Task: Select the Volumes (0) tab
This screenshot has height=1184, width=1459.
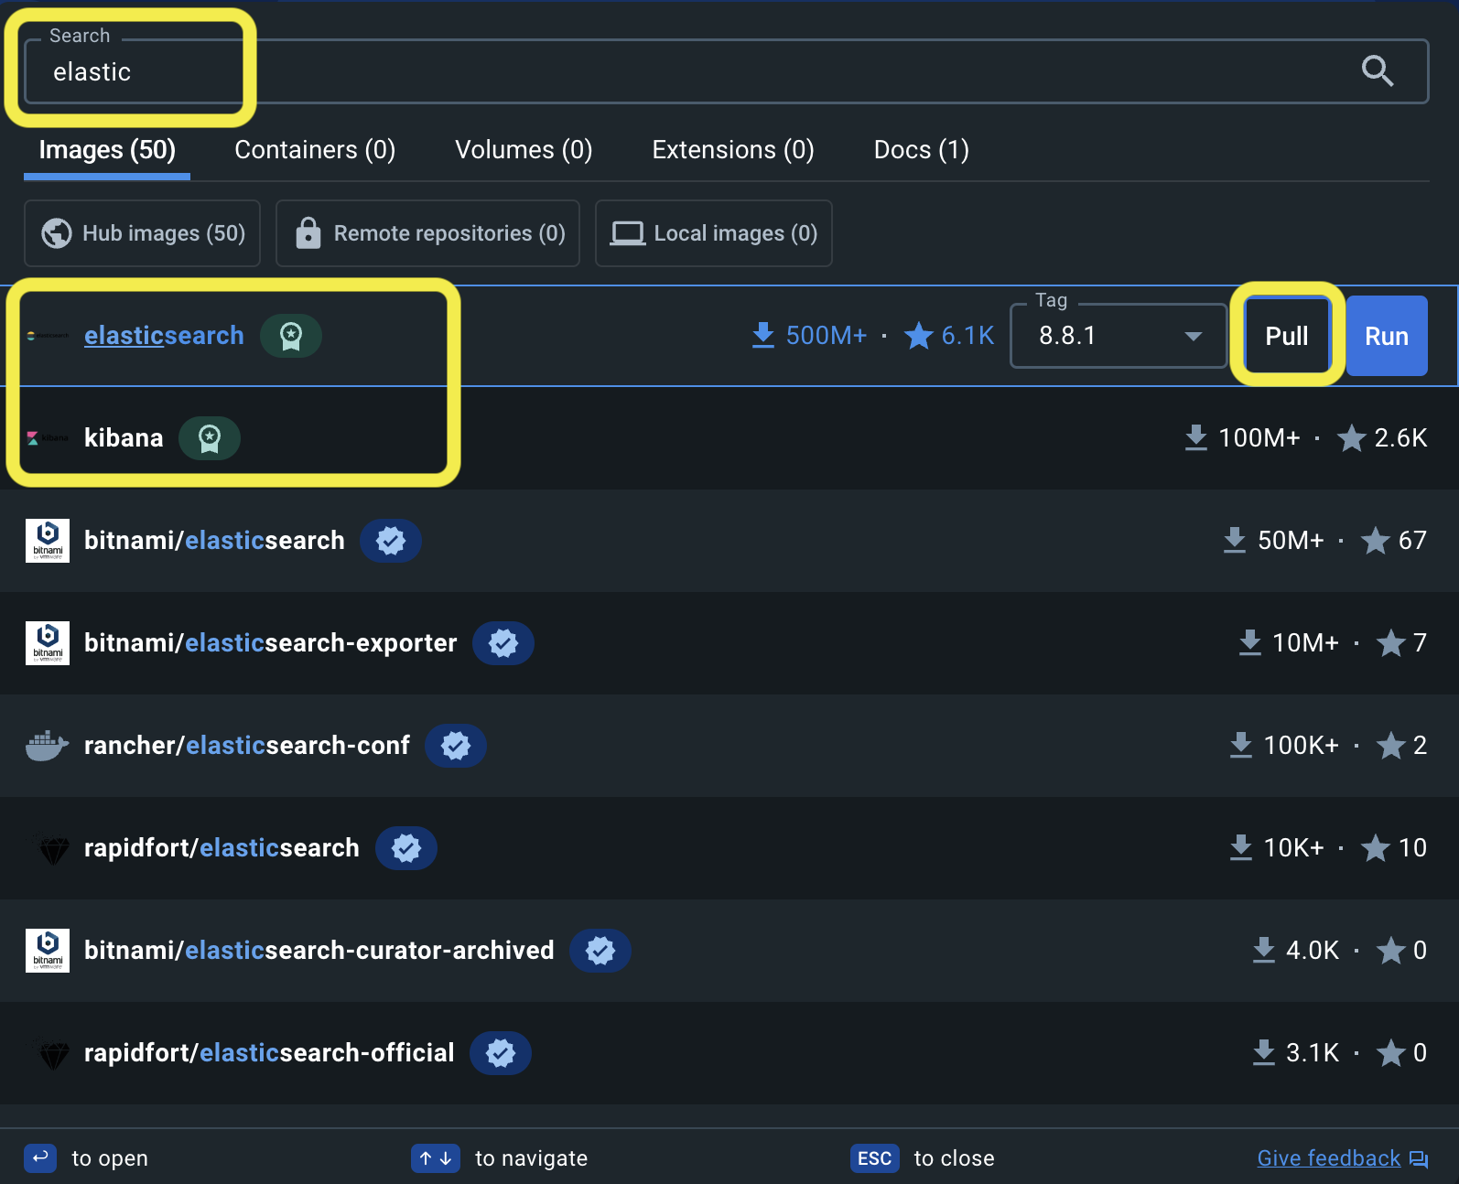Action: pos(524,150)
